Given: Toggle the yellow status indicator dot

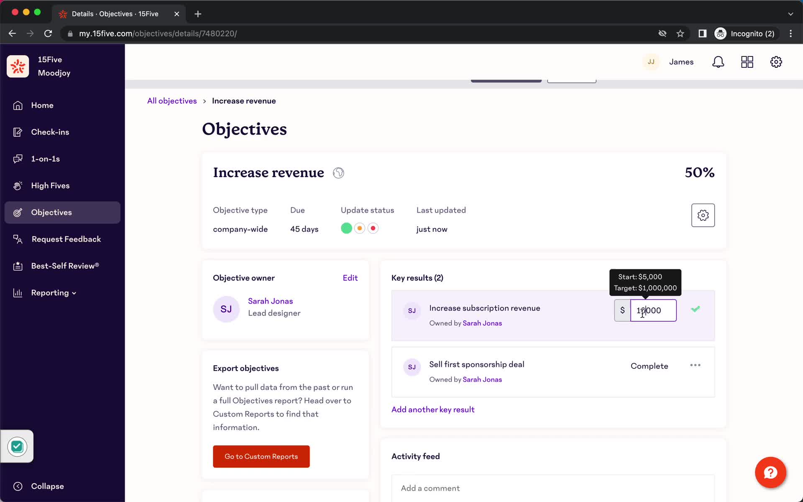Looking at the screenshot, I should (360, 228).
